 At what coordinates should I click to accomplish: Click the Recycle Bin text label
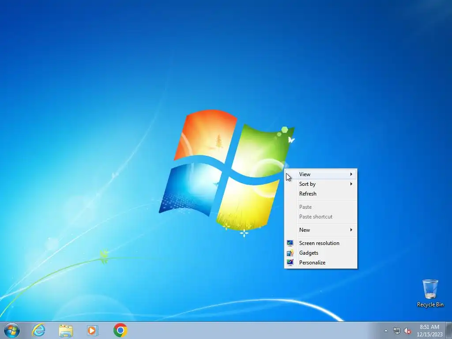pyautogui.click(x=430, y=305)
